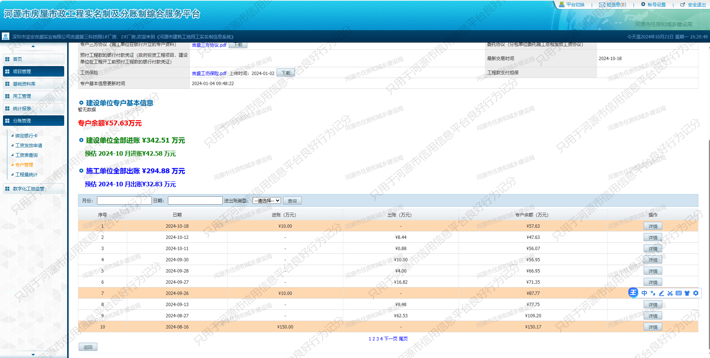Select 工资发放申请 in sidebar
Viewport: 710px width, 358px height.
pos(28,145)
